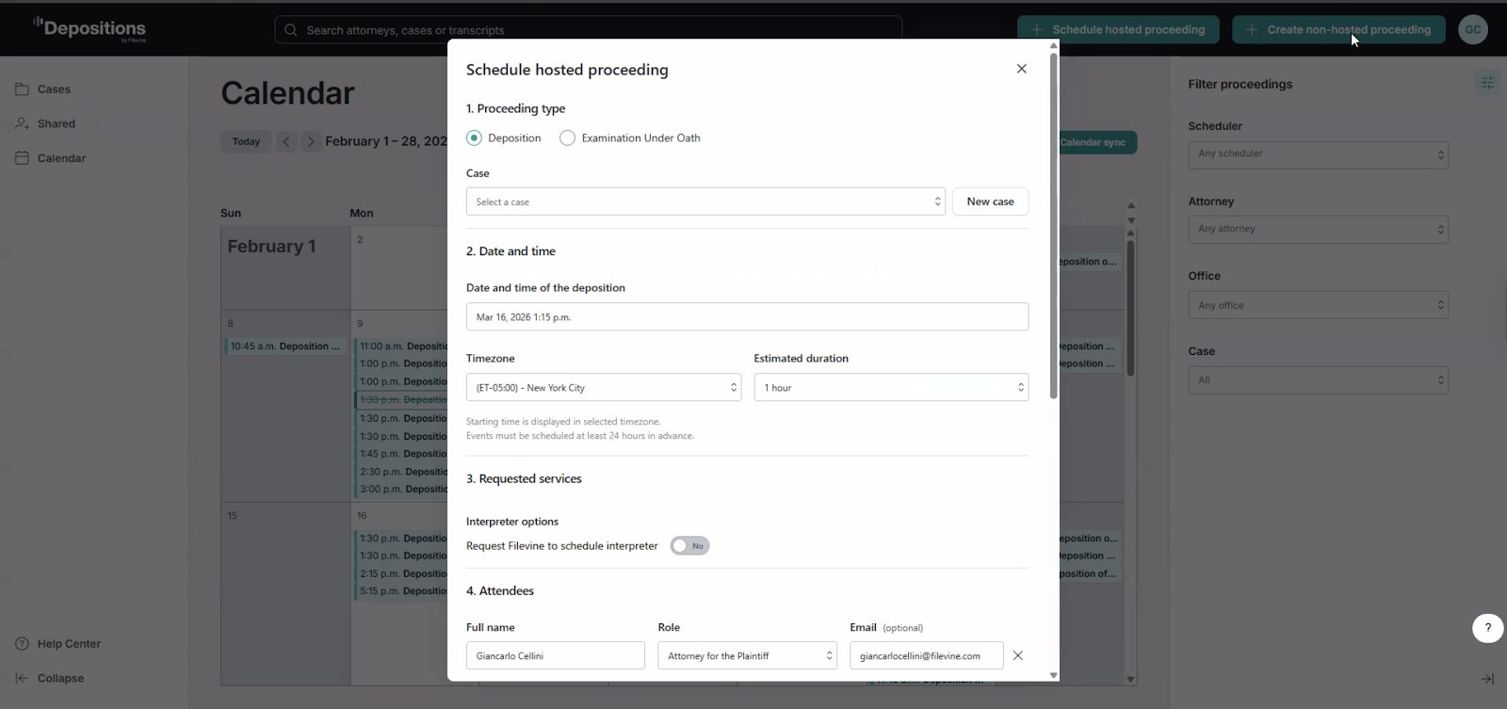Remove the Giancarlo Cellini attendee row
The height and width of the screenshot is (709, 1507).
coord(1017,655)
